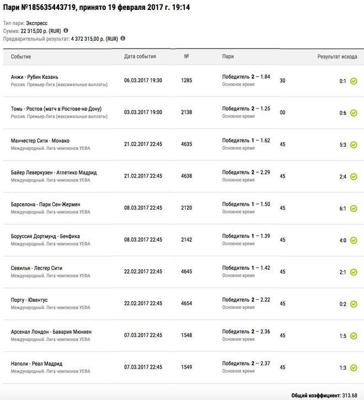Click event number 1285
364x400 pixels.
coord(186,81)
